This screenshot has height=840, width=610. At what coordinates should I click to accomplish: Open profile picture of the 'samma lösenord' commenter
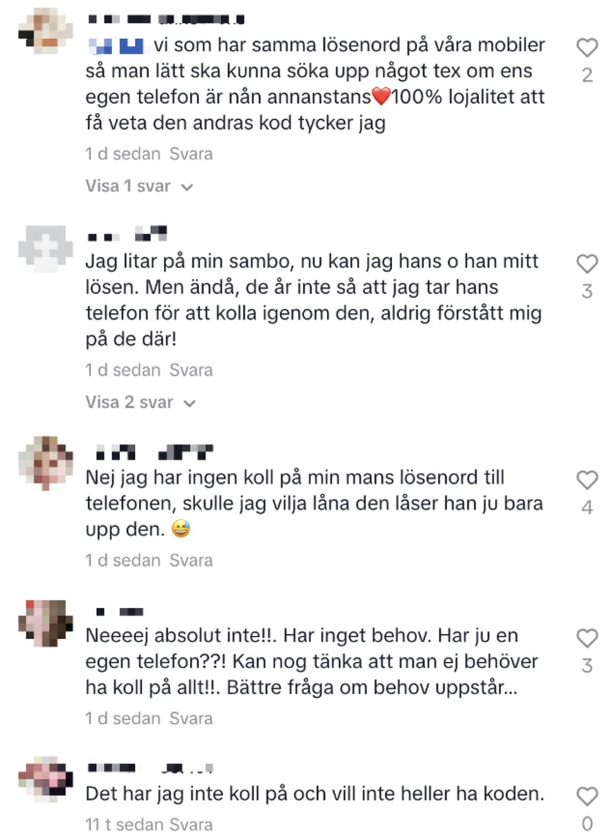click(x=46, y=31)
